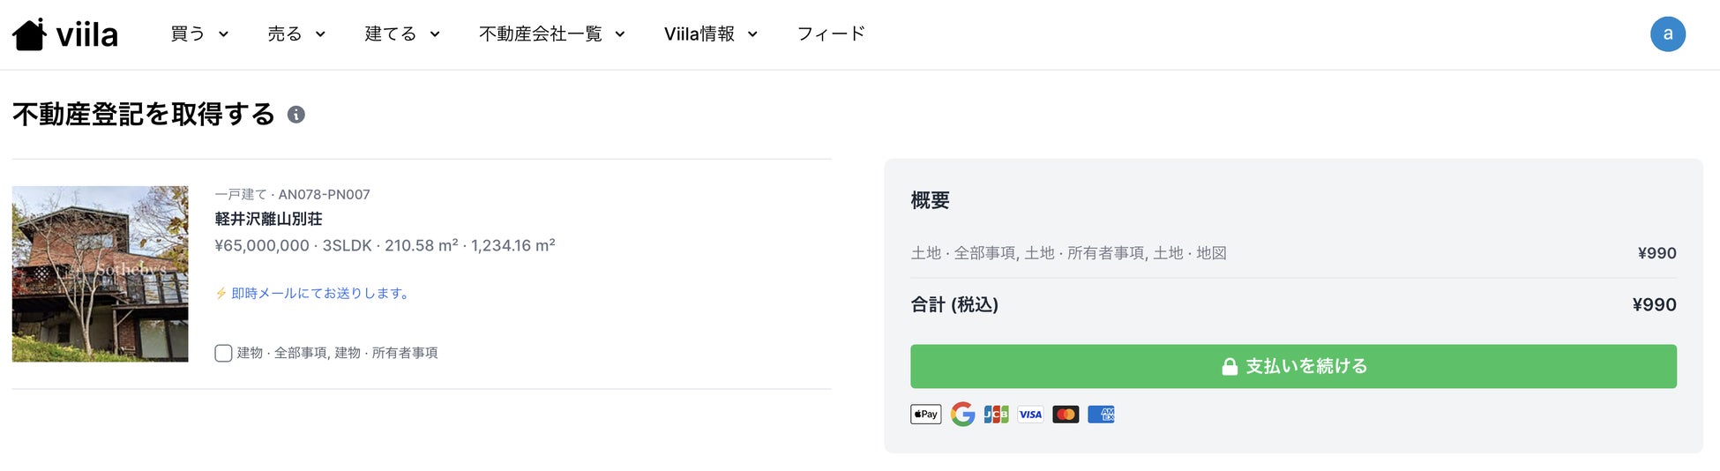Click the VISA card icon
The image size is (1720, 471).
[x=1030, y=415]
